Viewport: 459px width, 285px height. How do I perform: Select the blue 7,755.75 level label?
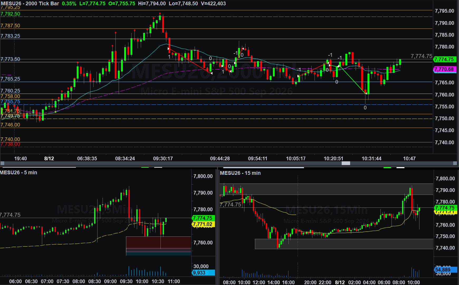10,102
